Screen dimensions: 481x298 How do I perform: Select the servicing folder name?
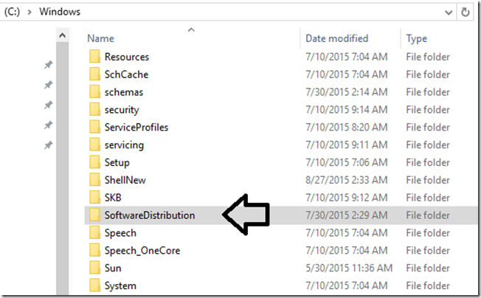124,145
